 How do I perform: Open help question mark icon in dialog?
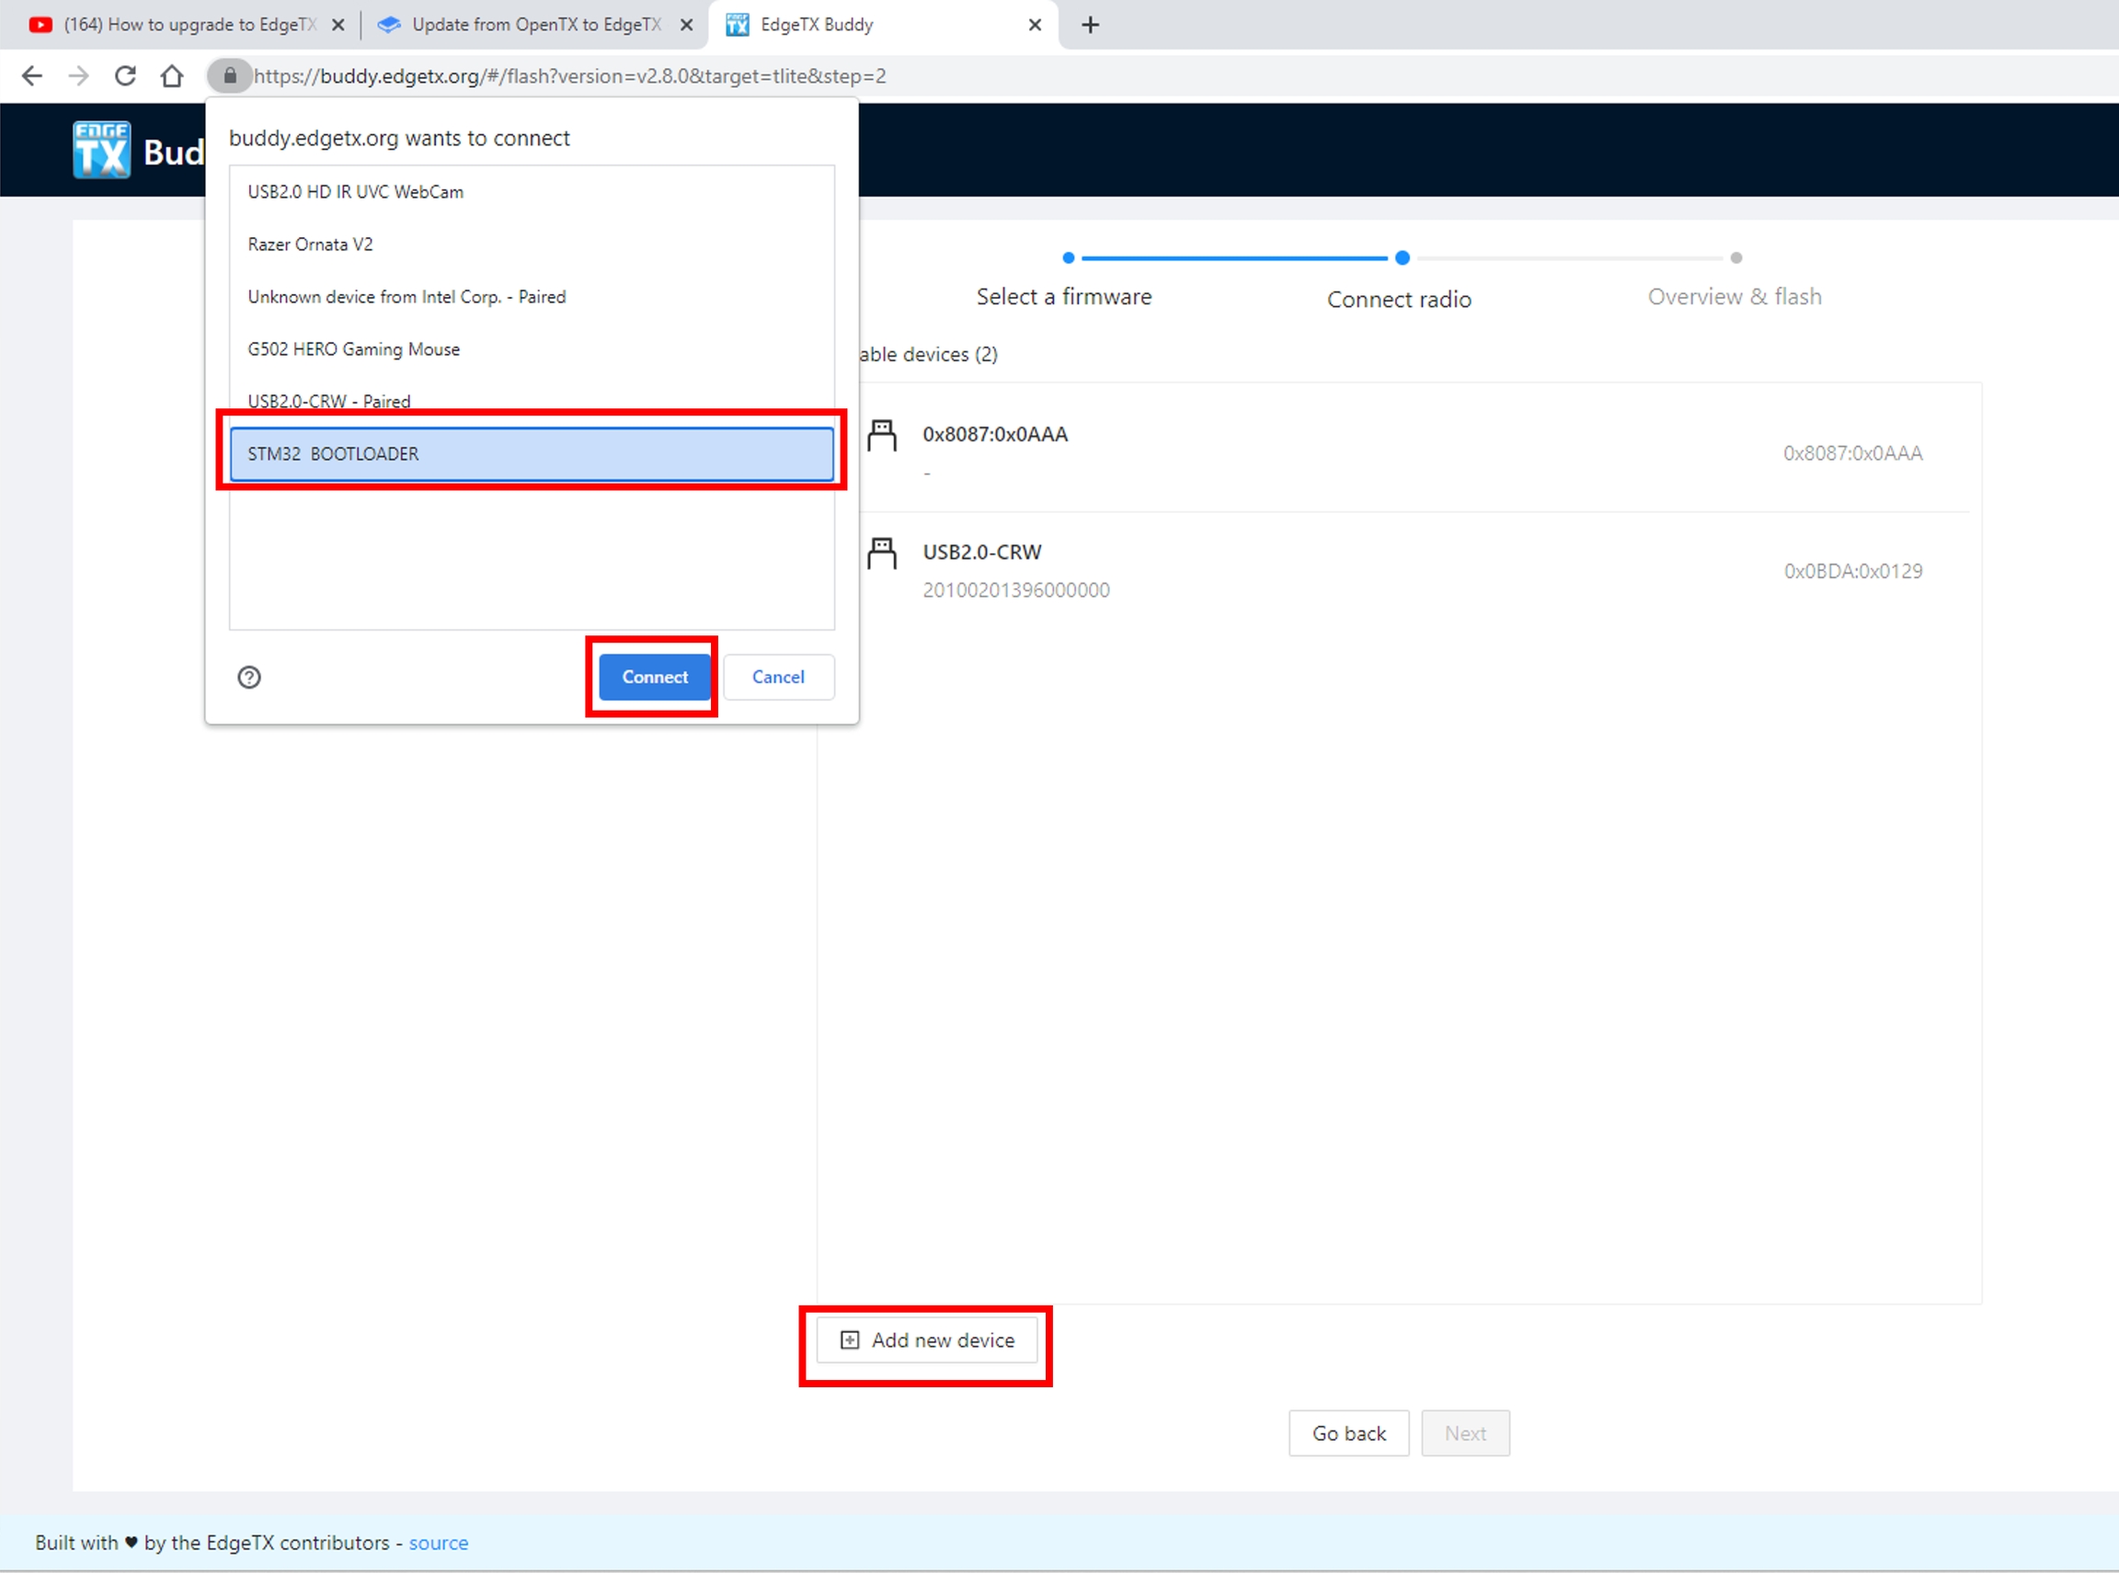click(x=249, y=677)
